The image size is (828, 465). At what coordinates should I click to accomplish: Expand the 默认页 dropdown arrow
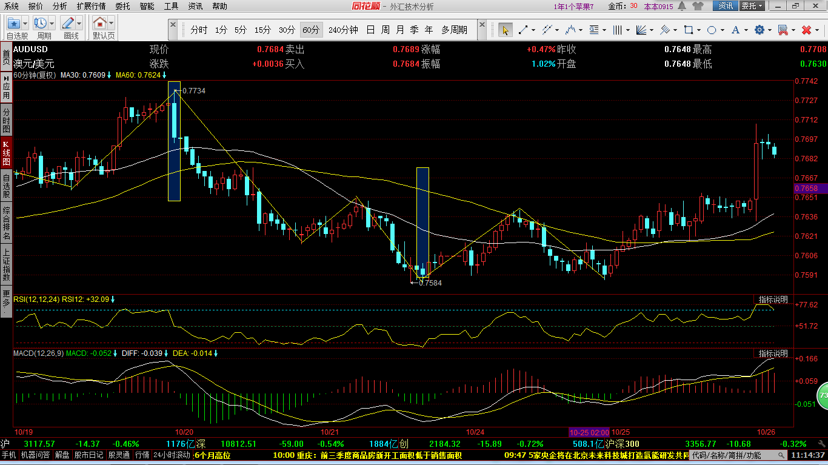tap(112, 24)
